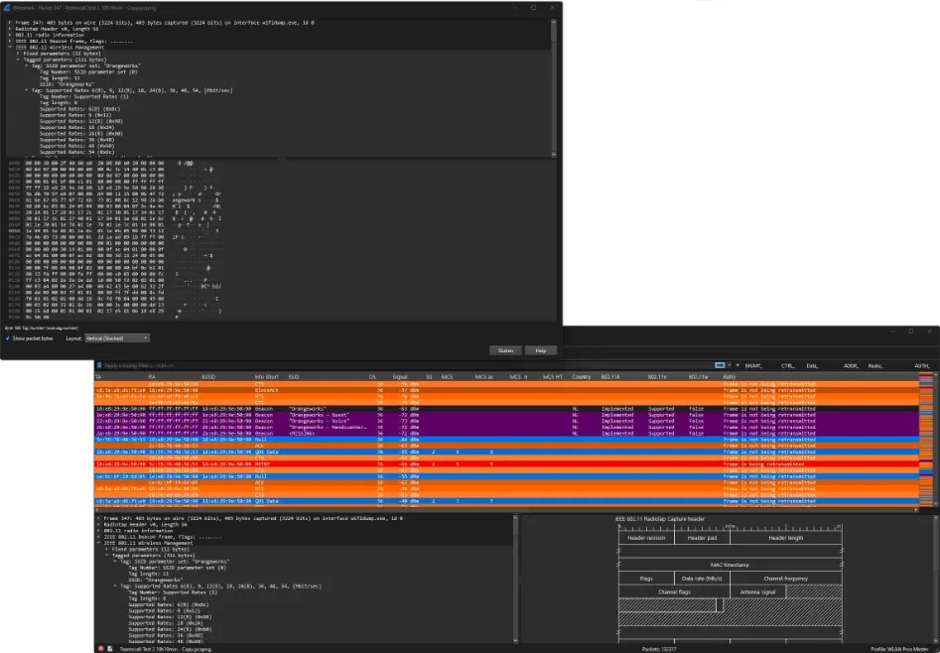Click the colored packet minimap scrollbar
940x653 pixels.
pos(927,437)
